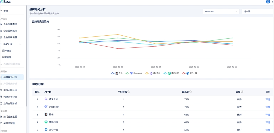The height and width of the screenshot is (133, 274).
Task: Open the lululemon brand dropdown
Action: click(x=221, y=12)
